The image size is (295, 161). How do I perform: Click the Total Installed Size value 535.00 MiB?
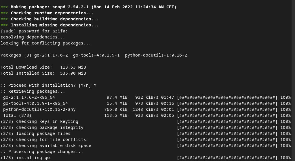(73, 73)
